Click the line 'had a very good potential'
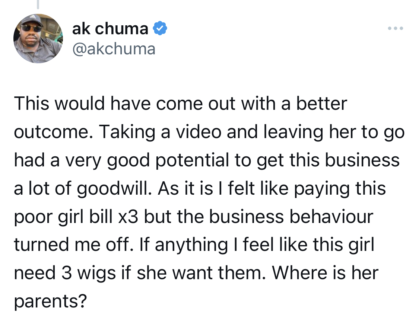Screen dimensions: 419x319 pyautogui.click(x=207, y=160)
